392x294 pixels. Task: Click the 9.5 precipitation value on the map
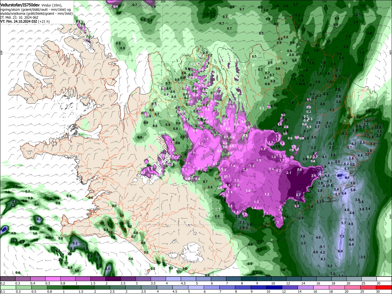tap(340, 175)
